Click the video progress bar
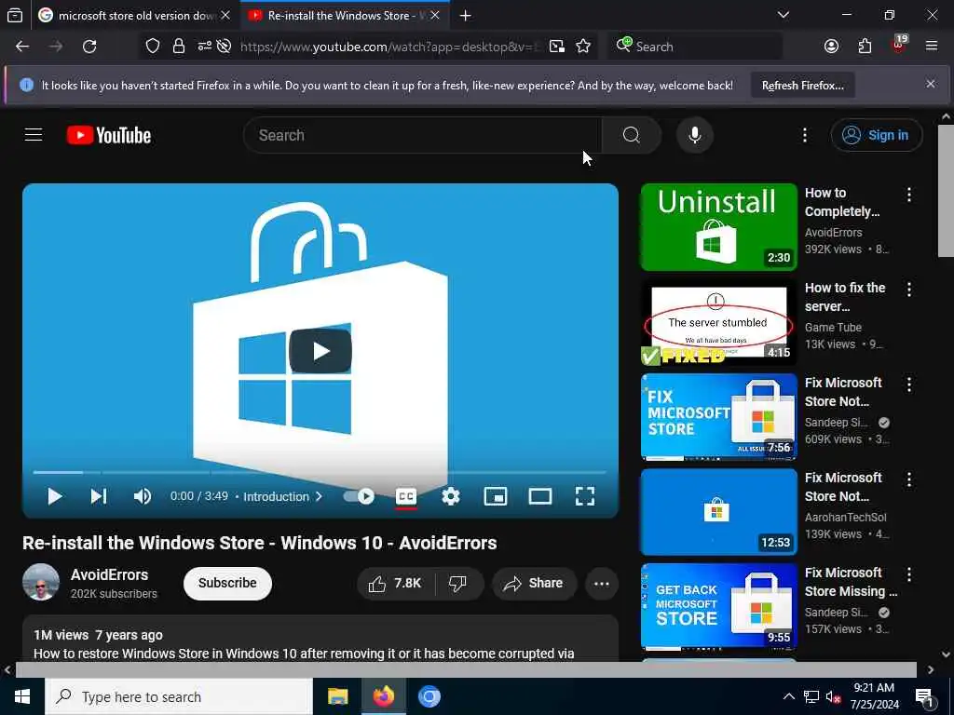The width and height of the screenshot is (954, 715). click(x=320, y=472)
